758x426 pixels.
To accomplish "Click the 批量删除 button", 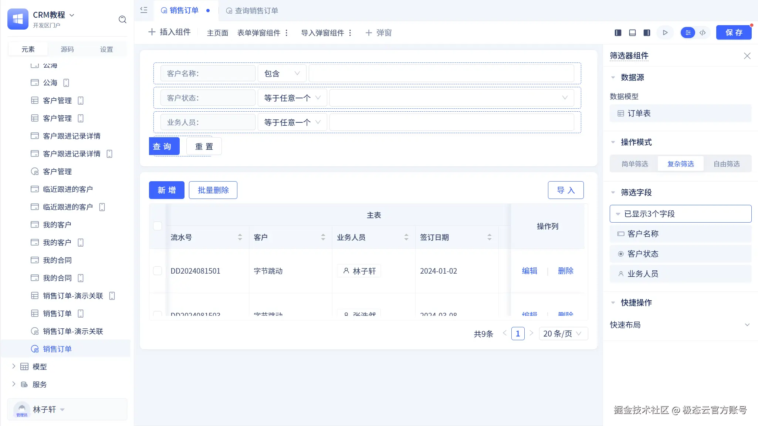I will tap(213, 190).
